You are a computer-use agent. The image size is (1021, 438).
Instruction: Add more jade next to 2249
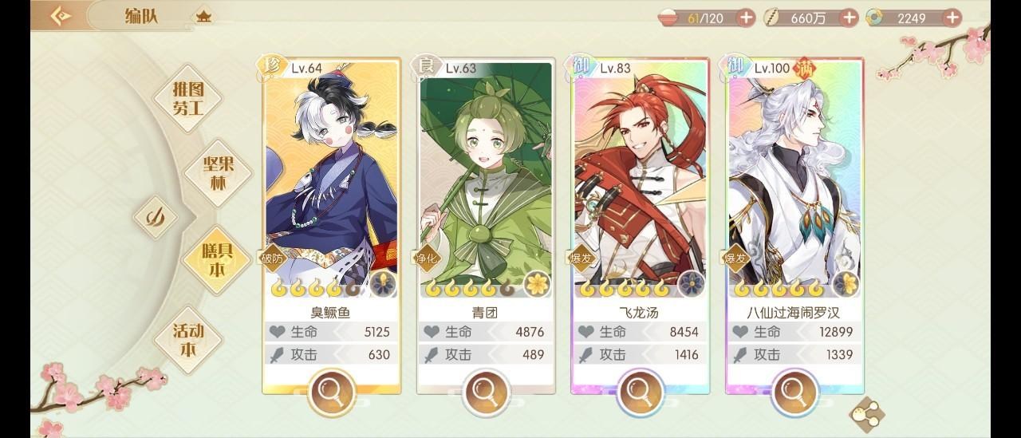point(952,18)
